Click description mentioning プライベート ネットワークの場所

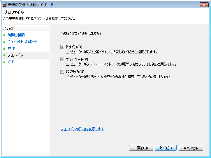tap(121, 64)
